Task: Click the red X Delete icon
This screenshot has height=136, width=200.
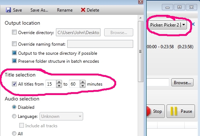Action: pos(83,10)
